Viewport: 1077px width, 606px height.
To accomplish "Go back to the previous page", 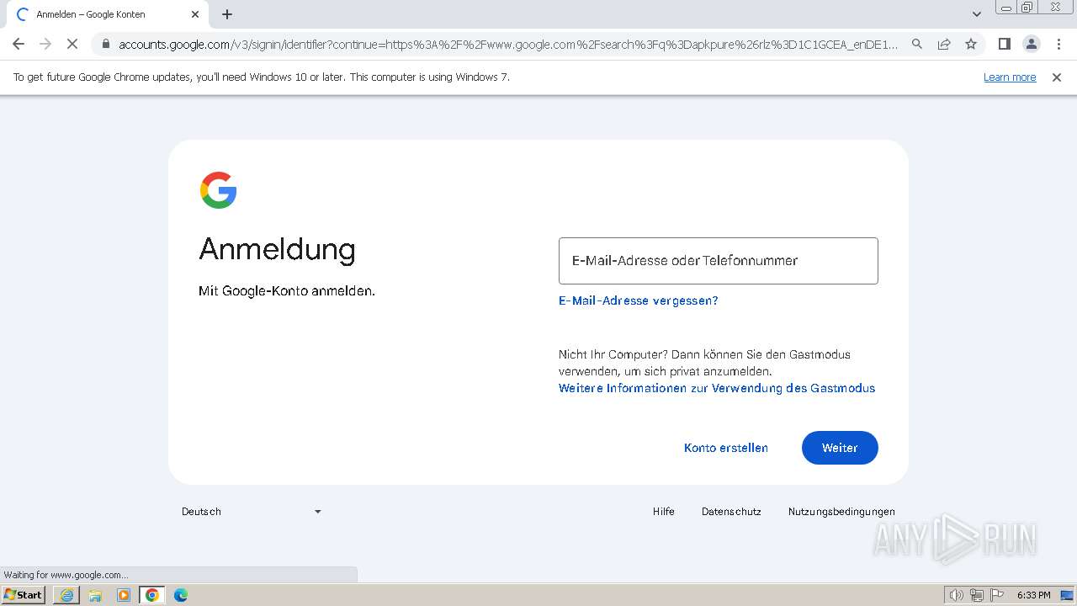I will (x=19, y=44).
